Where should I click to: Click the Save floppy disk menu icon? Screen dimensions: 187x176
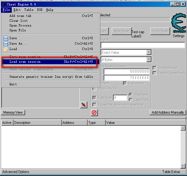pos(5,38)
